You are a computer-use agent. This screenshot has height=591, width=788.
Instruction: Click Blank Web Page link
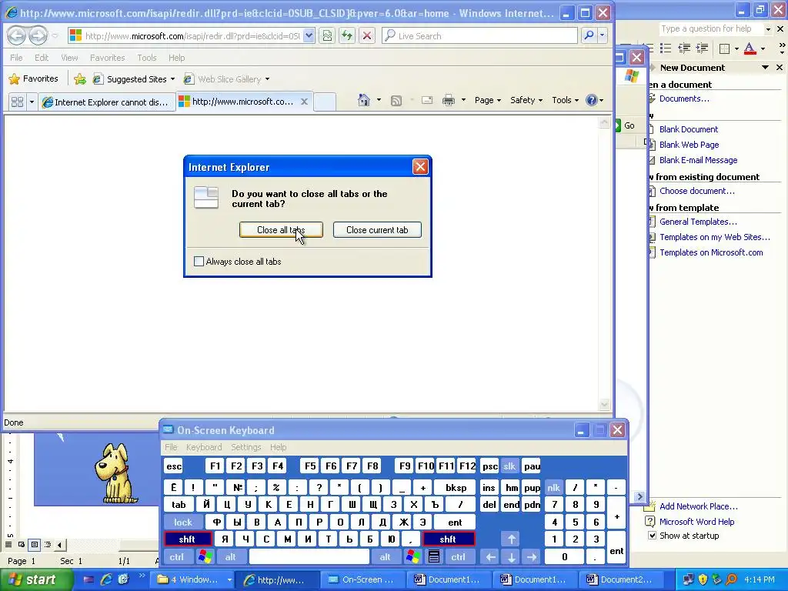tap(689, 145)
